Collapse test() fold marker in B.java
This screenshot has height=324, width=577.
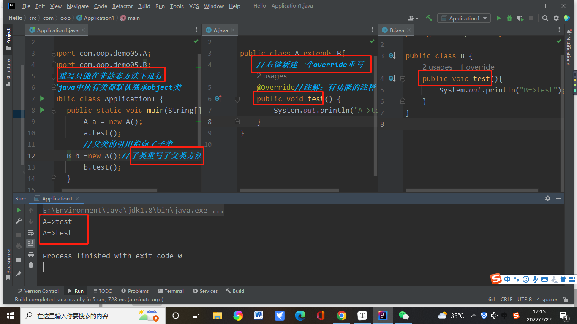pyautogui.click(x=403, y=78)
